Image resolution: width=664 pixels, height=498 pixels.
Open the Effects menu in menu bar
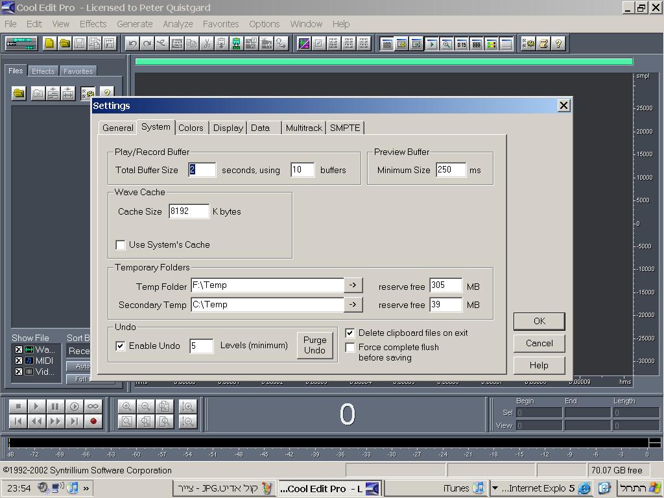pyautogui.click(x=93, y=24)
